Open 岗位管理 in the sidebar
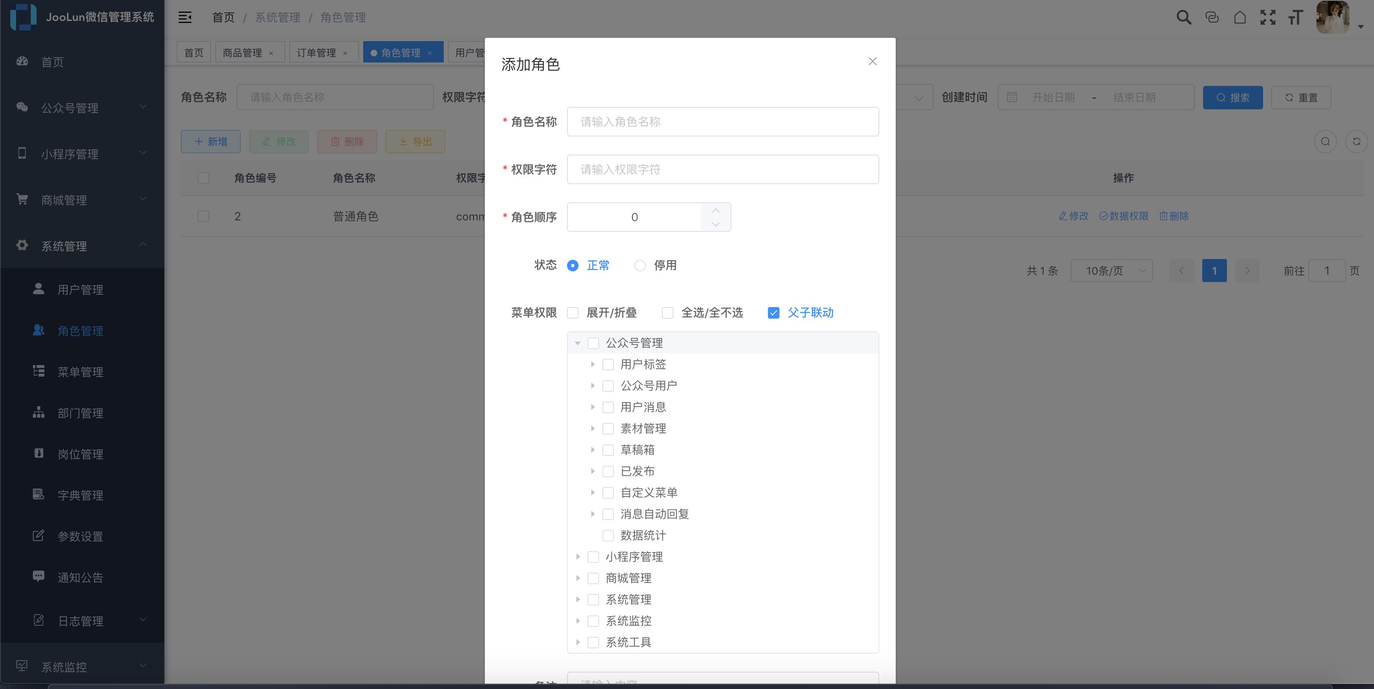Viewport: 1374px width, 689px height. 81,453
